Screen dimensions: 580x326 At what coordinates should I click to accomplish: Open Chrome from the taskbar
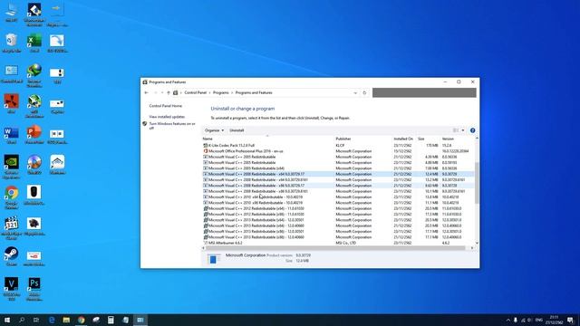tap(81, 320)
